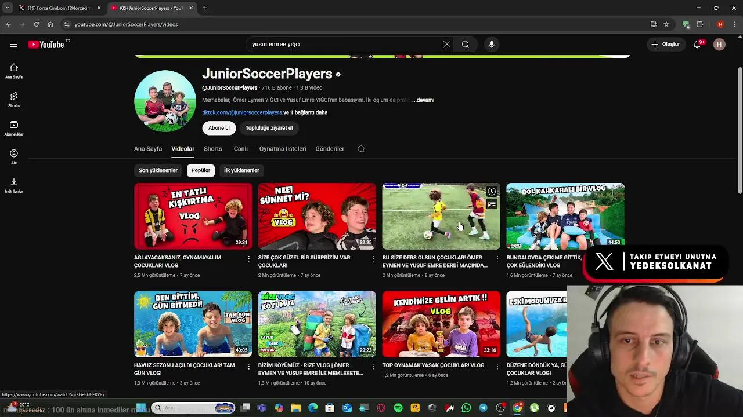Image resolution: width=743 pixels, height=417 pixels.
Task: Switch to the Videolar tab
Action: coord(183,149)
